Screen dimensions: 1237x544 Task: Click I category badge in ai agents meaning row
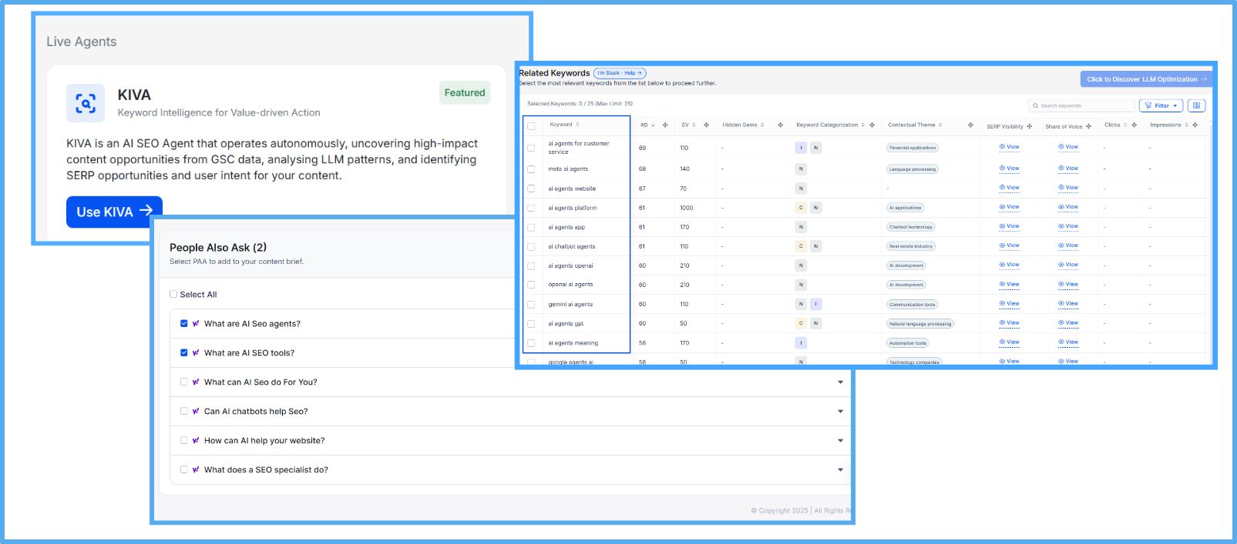(x=801, y=343)
